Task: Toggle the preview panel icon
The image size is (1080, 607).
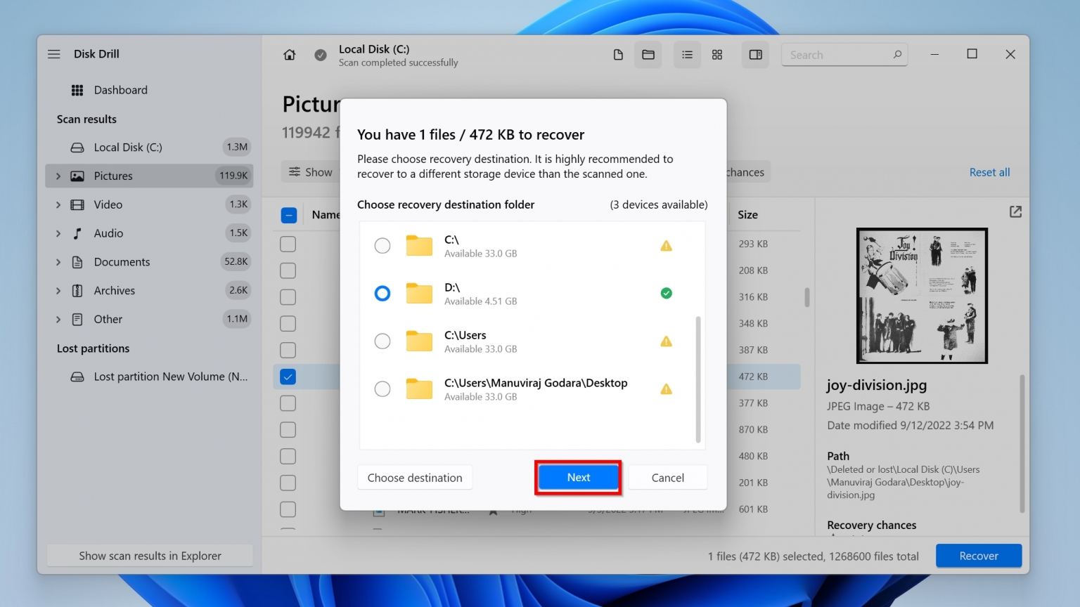Action: (755, 54)
